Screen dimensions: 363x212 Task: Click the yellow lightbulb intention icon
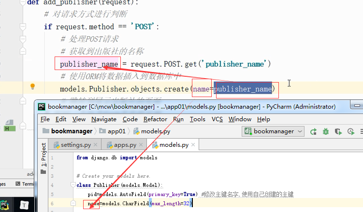tap(33, 86)
